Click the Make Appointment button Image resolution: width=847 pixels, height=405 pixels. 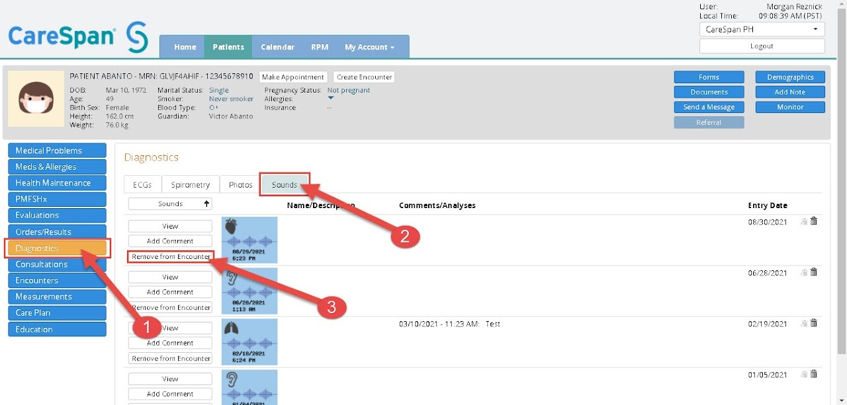(293, 77)
